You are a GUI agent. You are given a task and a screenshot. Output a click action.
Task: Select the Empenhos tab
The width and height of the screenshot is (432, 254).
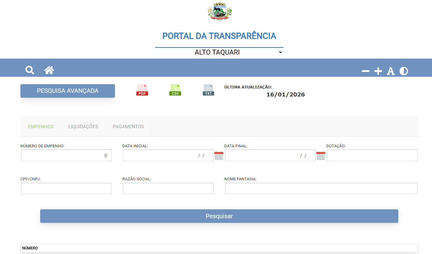pyautogui.click(x=41, y=127)
